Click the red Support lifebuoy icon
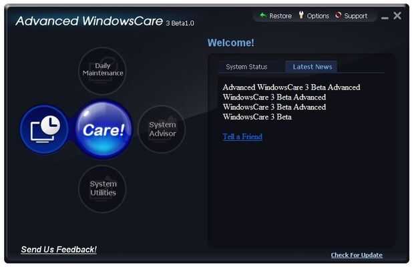 click(339, 15)
